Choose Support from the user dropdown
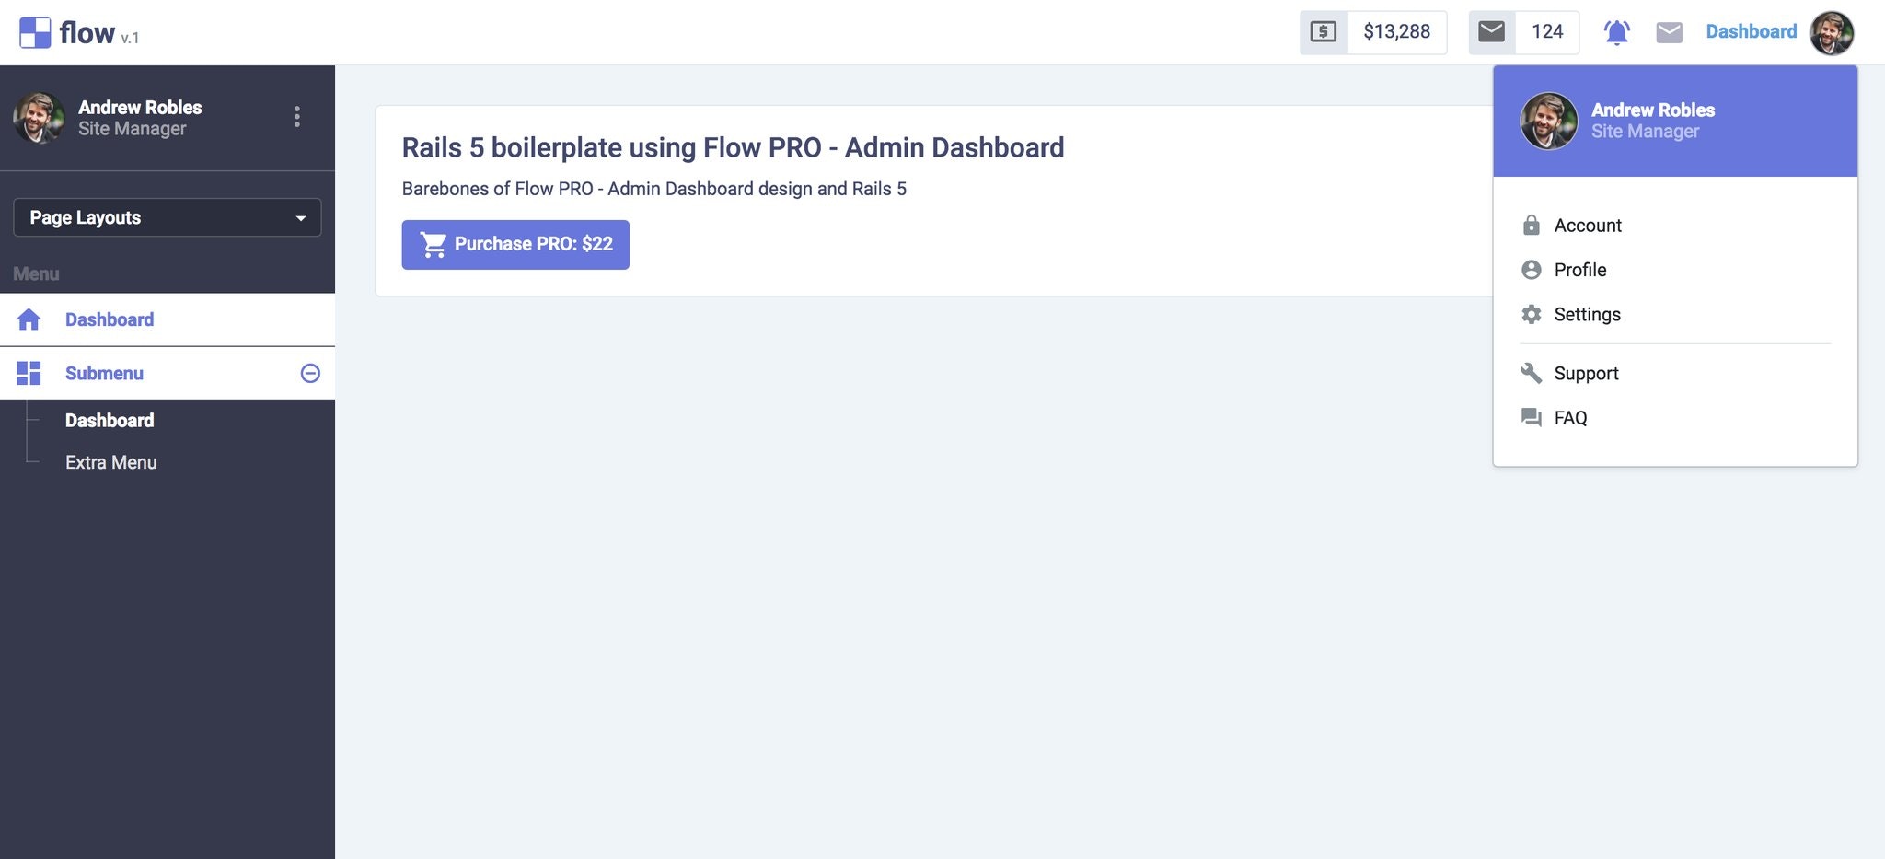The height and width of the screenshot is (859, 1885). click(1586, 374)
